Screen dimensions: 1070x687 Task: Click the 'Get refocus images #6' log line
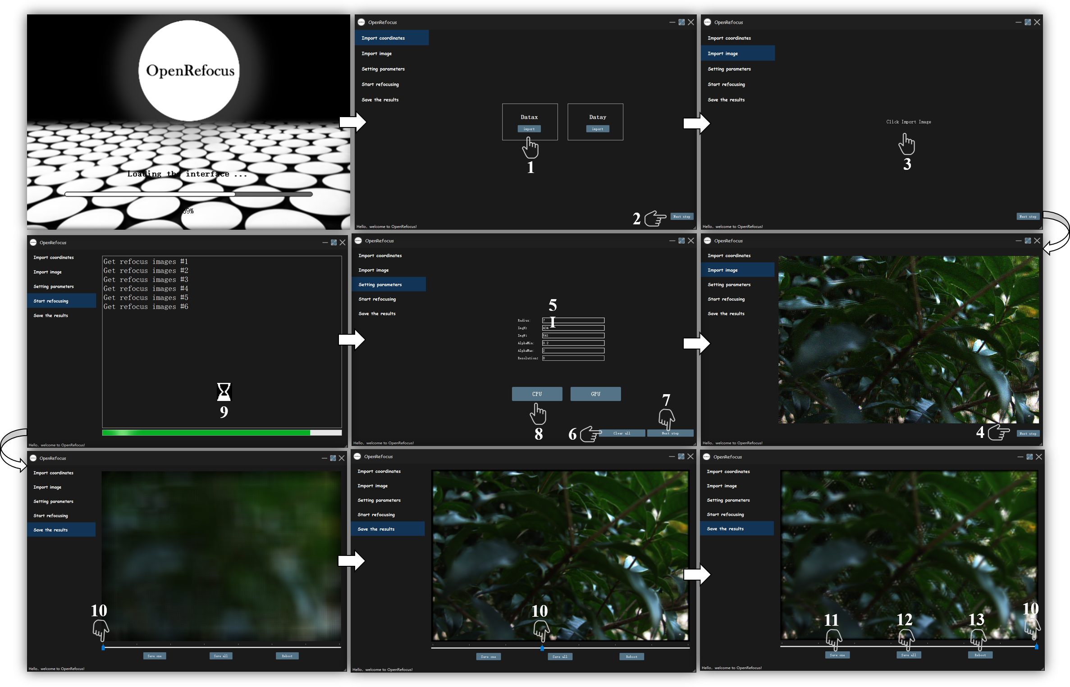click(x=146, y=307)
